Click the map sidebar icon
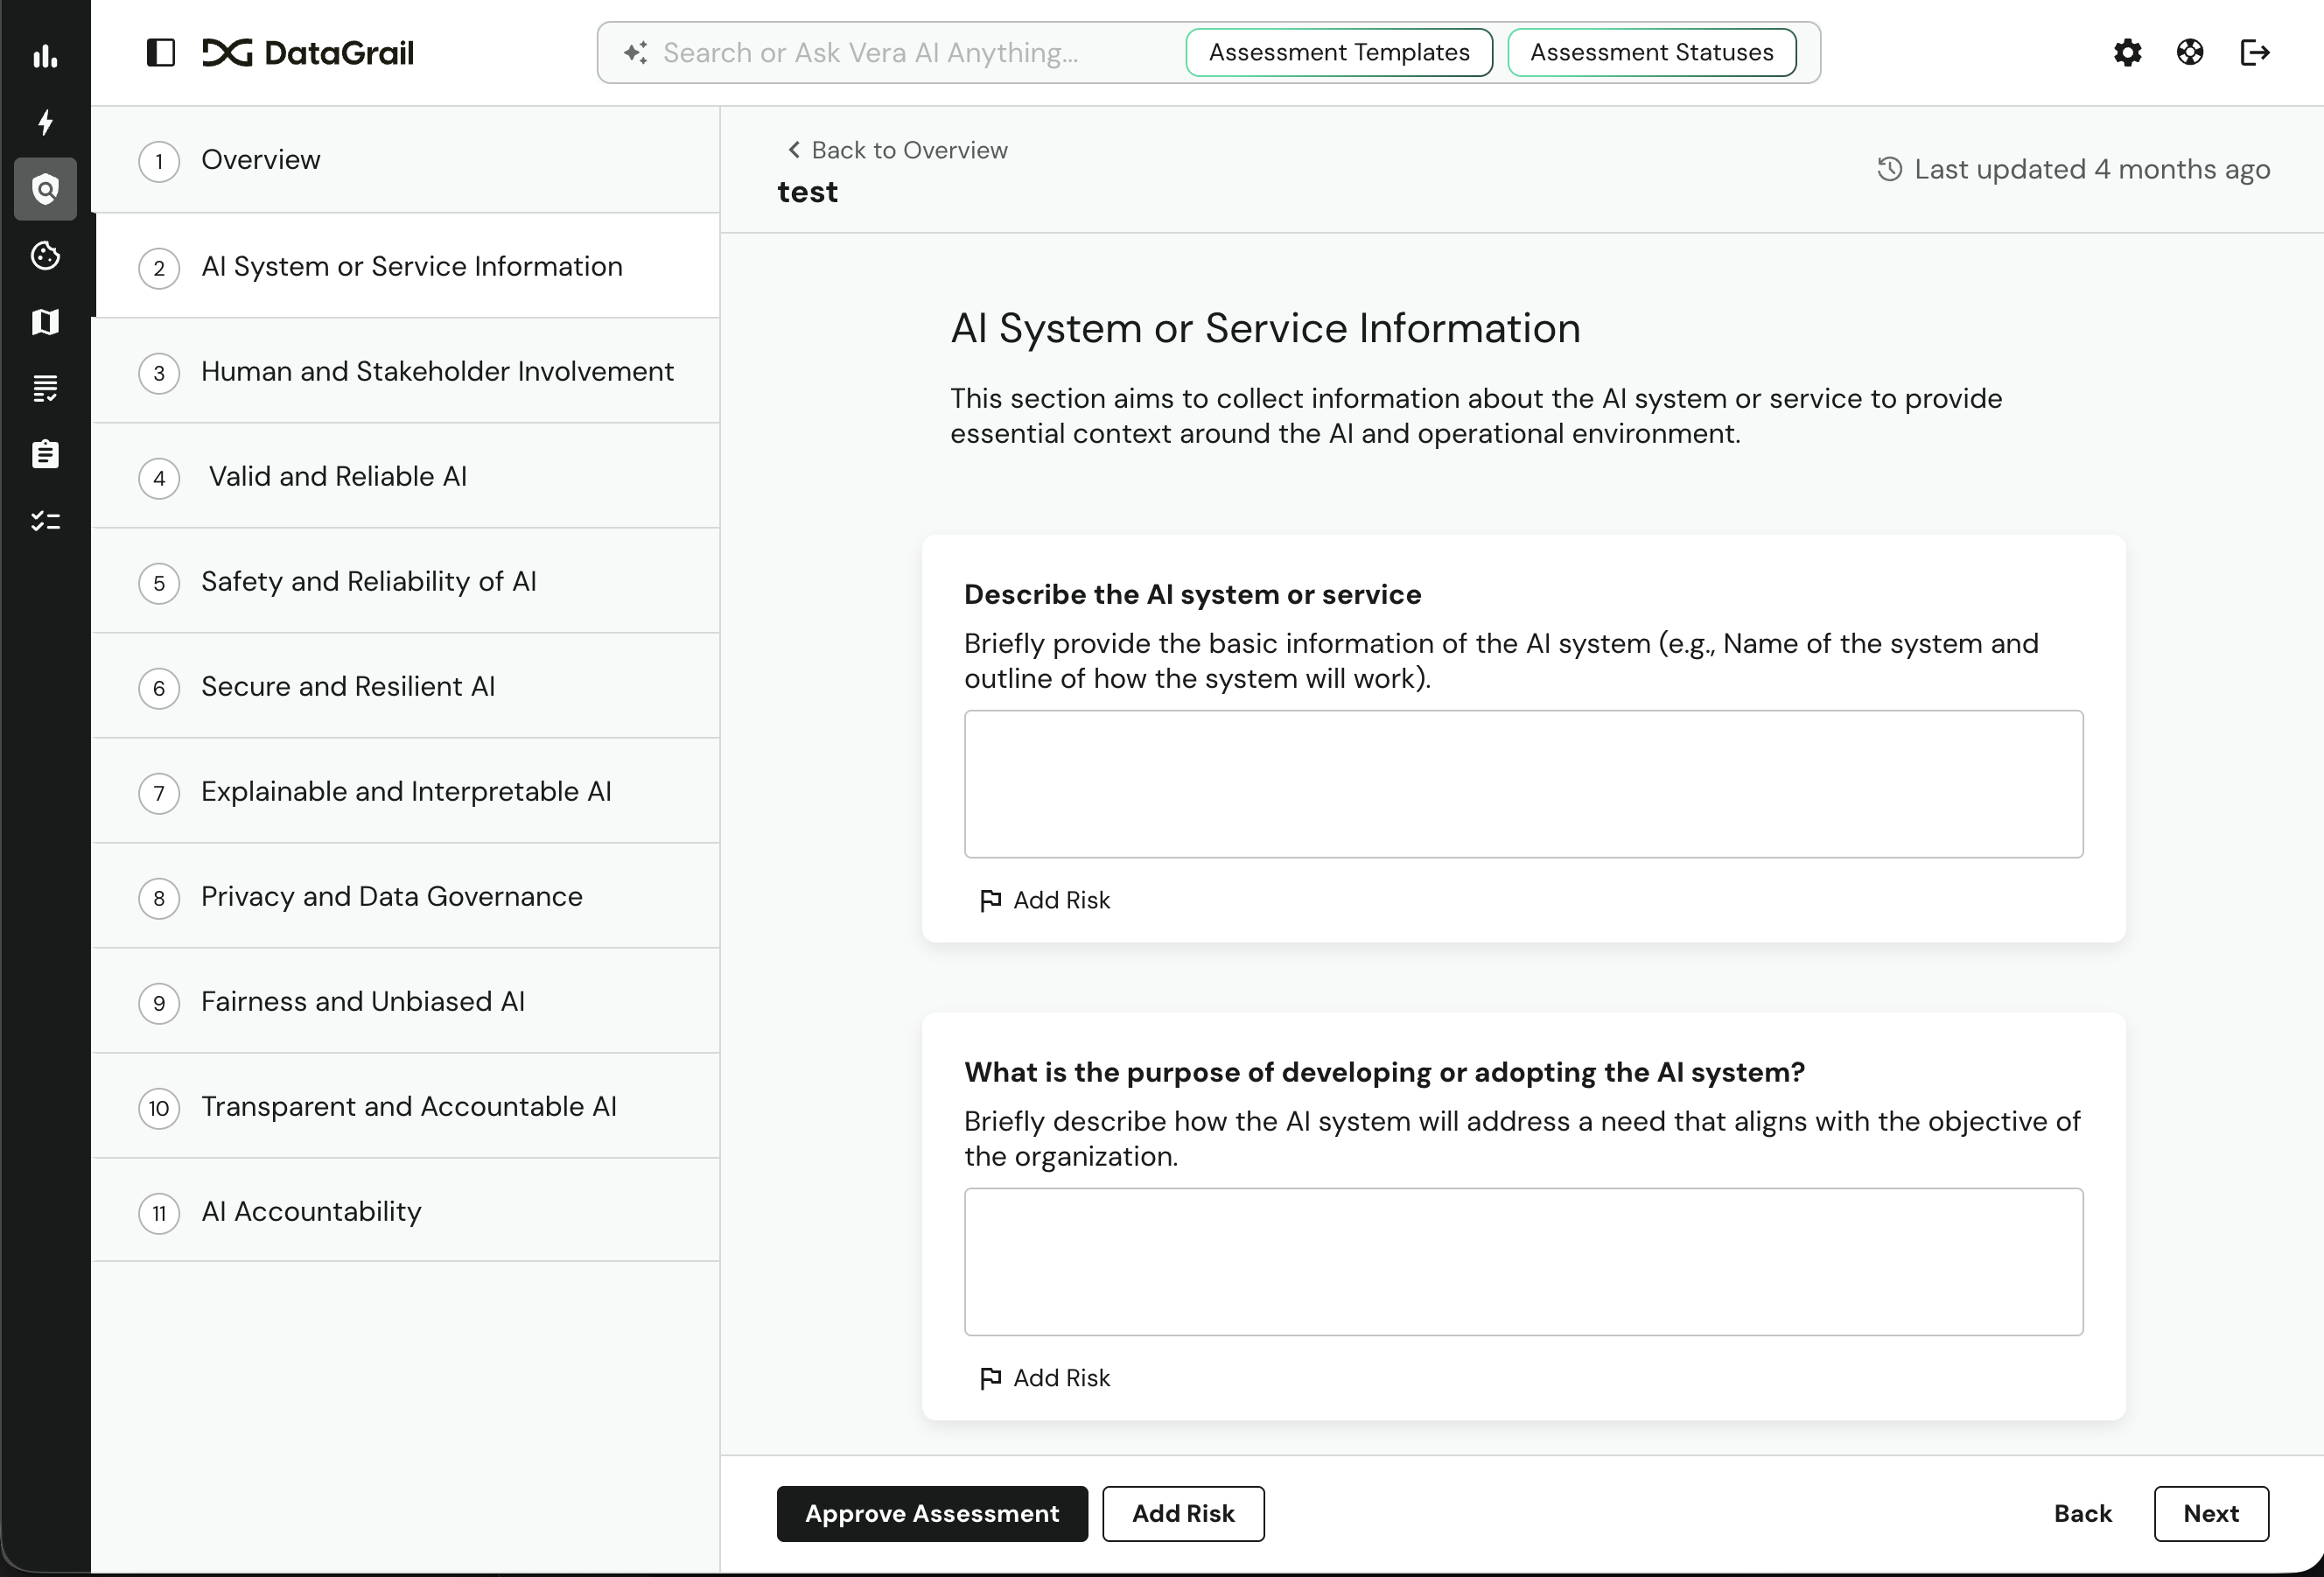2324x1577 pixels. pos(45,322)
